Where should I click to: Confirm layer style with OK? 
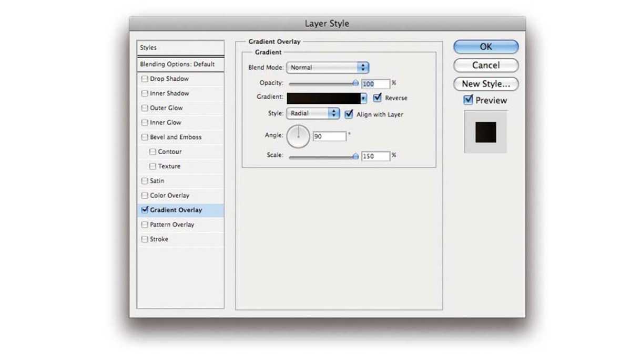click(x=485, y=47)
